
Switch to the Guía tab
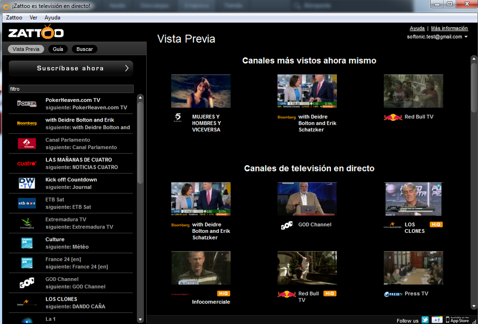point(58,49)
